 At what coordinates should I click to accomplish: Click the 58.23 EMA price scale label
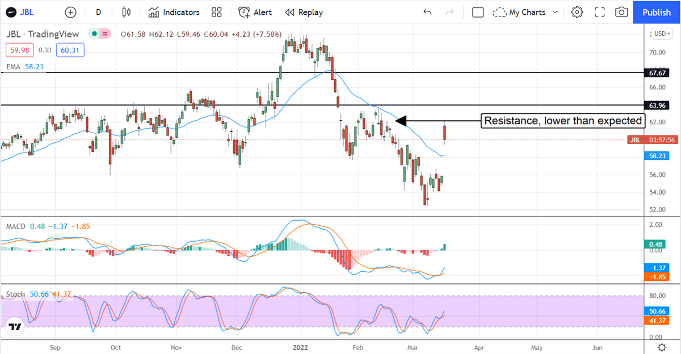tap(657, 155)
